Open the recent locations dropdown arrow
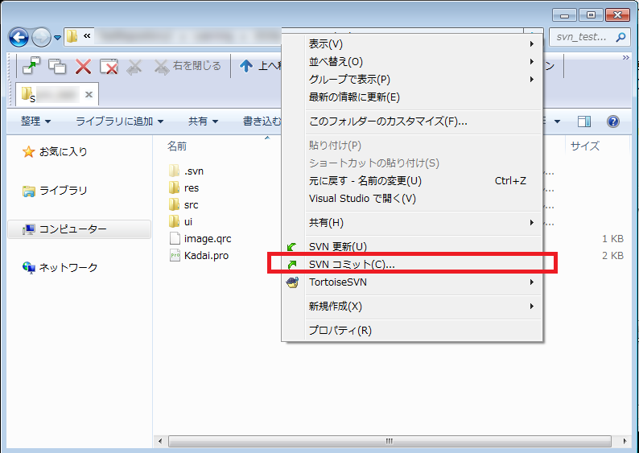Image resolution: width=639 pixels, height=453 pixels. click(x=57, y=38)
